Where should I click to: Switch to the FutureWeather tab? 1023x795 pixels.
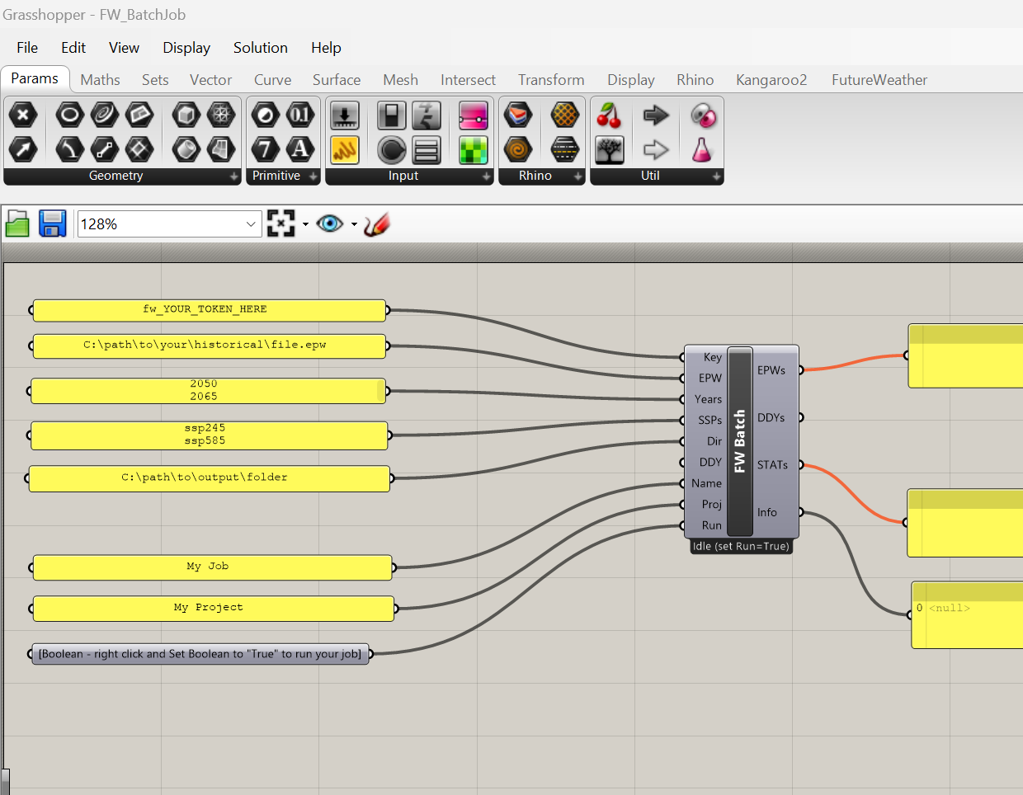879,79
